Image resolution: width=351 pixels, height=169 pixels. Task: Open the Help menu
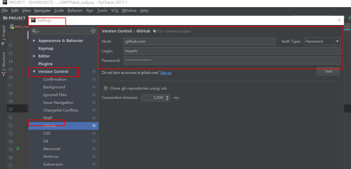tap(144, 10)
